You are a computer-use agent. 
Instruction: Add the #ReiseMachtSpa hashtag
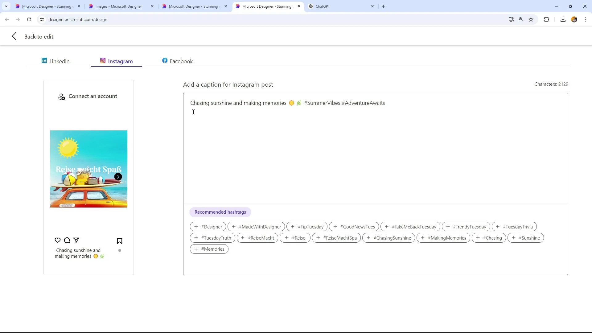point(336,238)
